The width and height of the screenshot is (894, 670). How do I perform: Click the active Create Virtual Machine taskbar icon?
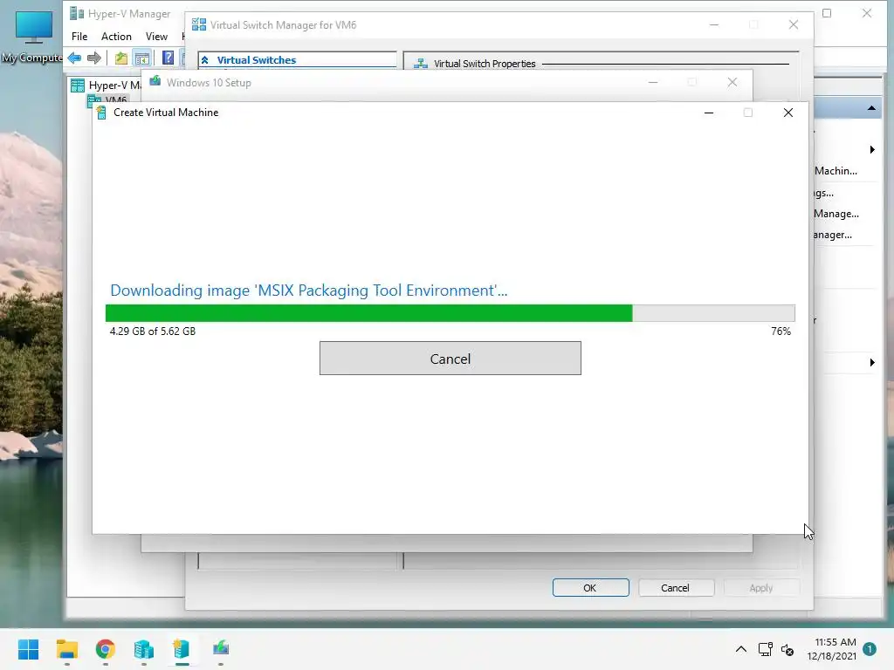182,649
